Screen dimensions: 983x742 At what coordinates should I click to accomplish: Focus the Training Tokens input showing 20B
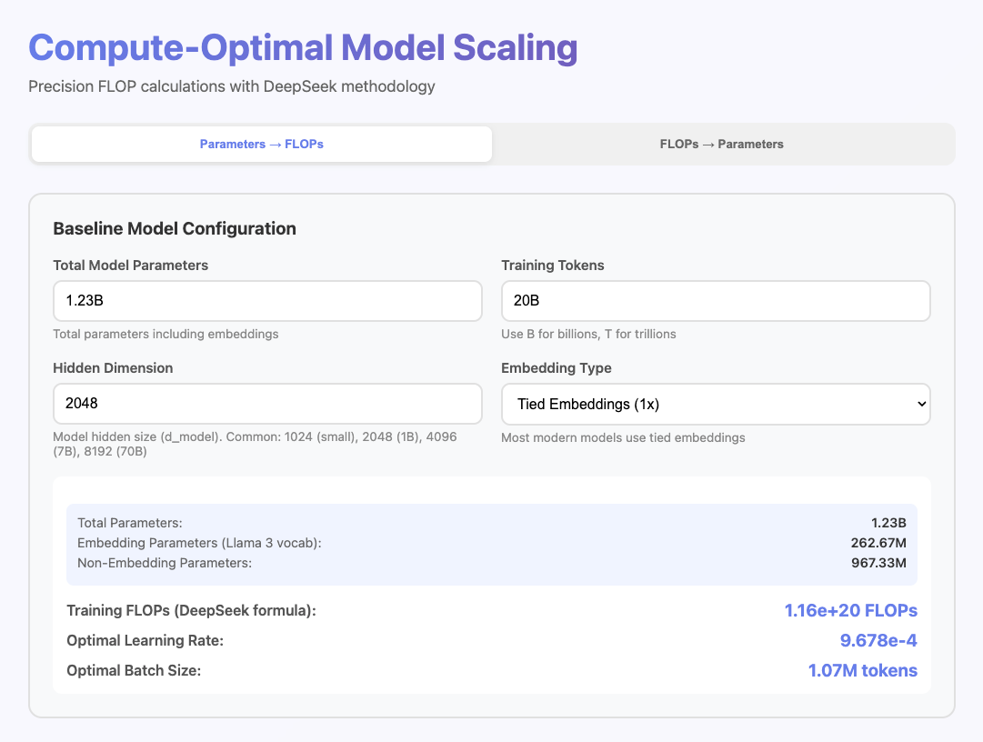pos(716,301)
